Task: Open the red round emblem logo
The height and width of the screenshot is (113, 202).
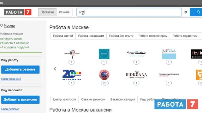Action: 104,75
